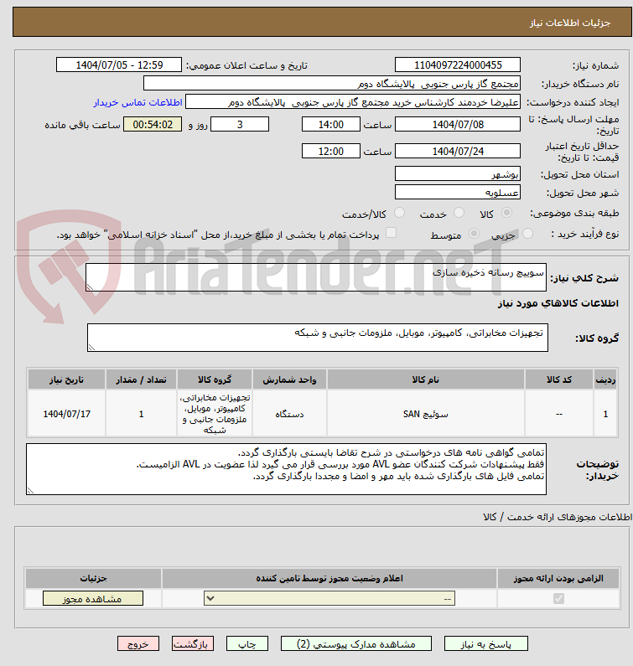This screenshot has width=633, height=666.
Task: Click the خروج exit button
Action: (138, 644)
